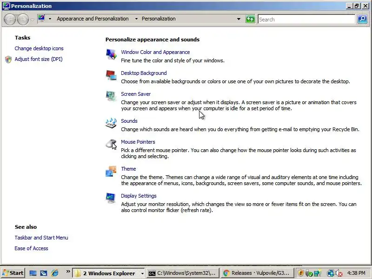Click the network tray icon

pyautogui.click(x=330, y=273)
